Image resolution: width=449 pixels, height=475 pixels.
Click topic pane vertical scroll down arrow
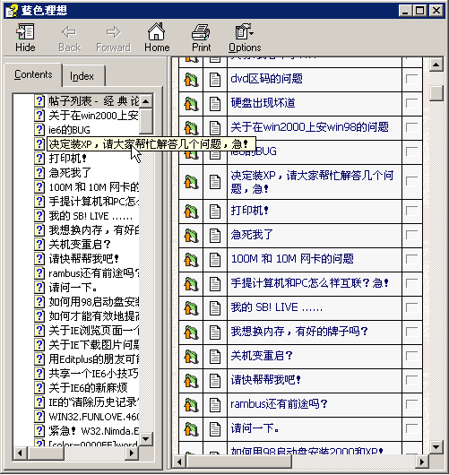click(436, 446)
